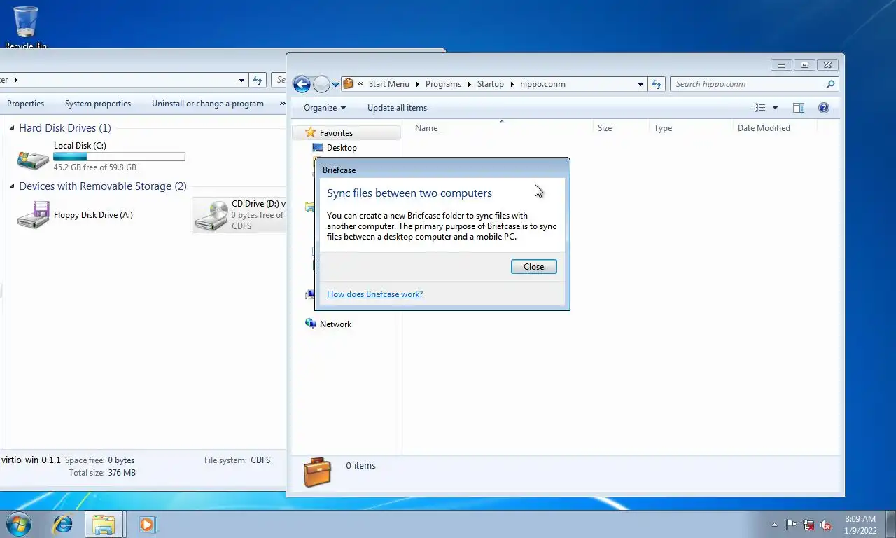Show hidden tray icons arrow

click(x=774, y=525)
